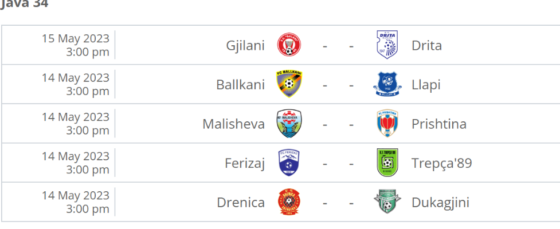Click the Gjilani club crest
The height and width of the screenshot is (229, 560).
pos(289,45)
